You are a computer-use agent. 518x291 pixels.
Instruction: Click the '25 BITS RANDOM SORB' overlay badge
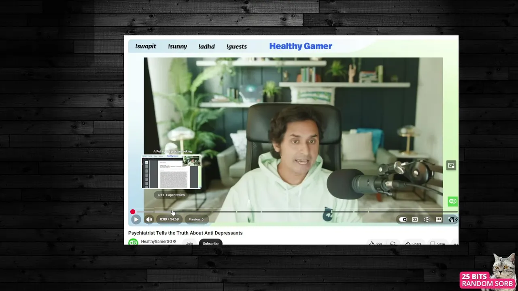(488, 280)
